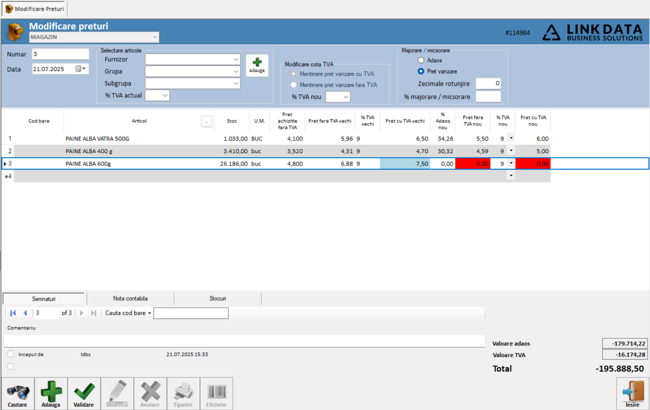Go to first record navigation arrow
The image size is (650, 410).
click(13, 313)
